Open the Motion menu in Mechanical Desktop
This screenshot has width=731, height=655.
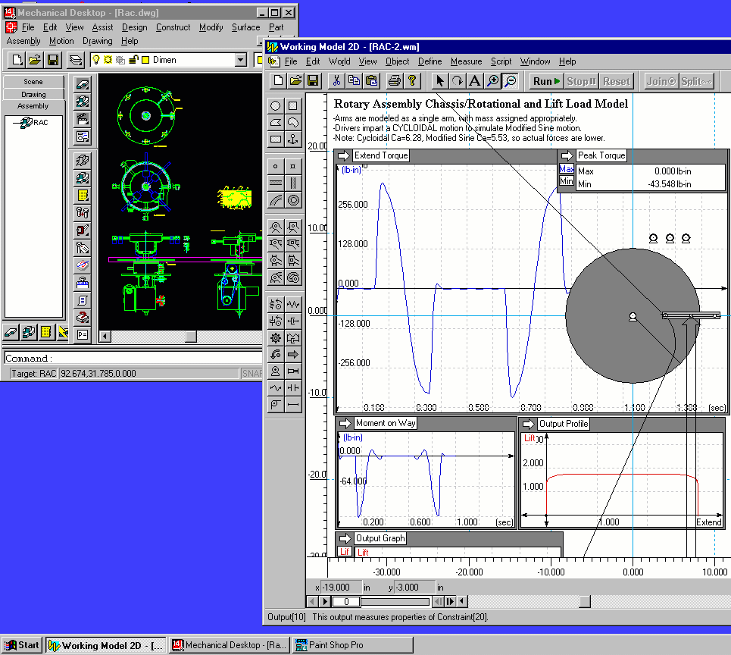[61, 41]
